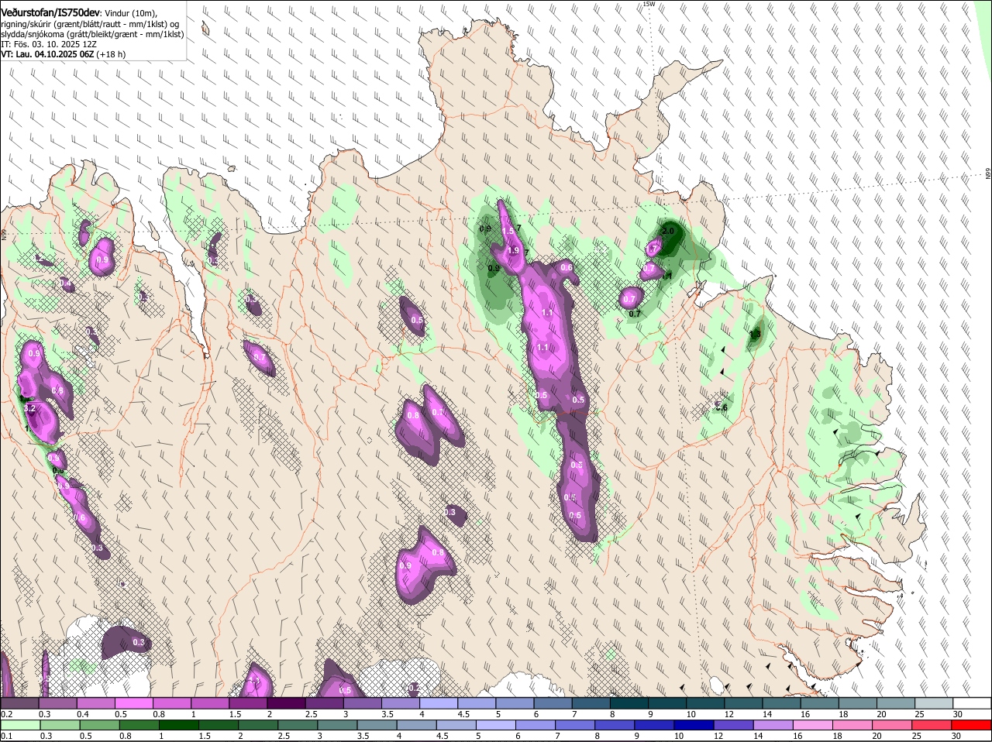Pick the 20 pink swatch in lower legend row
The width and height of the screenshot is (992, 742).
coord(892,725)
